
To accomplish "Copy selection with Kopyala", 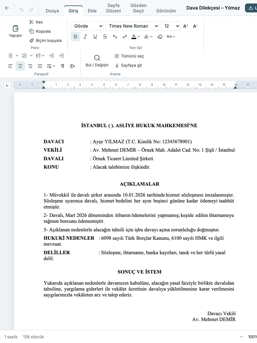I will tap(40, 31).
